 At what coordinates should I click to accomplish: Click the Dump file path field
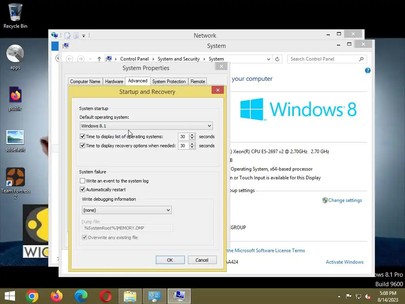[127, 228]
